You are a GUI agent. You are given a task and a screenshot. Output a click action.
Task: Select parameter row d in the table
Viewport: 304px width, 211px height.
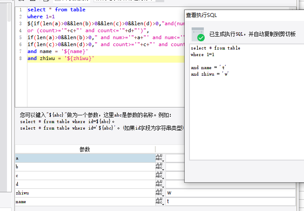point(85,184)
